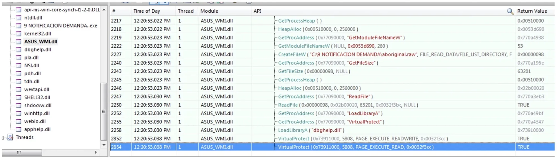Select the shdocvw.dll module label

(x=38, y=105)
